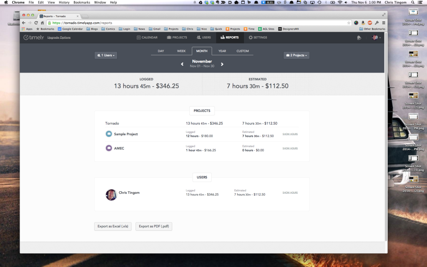Open the Window menu

point(100,3)
